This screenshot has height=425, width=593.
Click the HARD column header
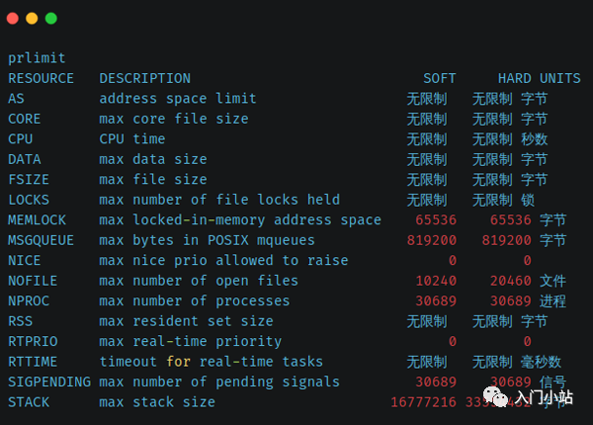[514, 78]
